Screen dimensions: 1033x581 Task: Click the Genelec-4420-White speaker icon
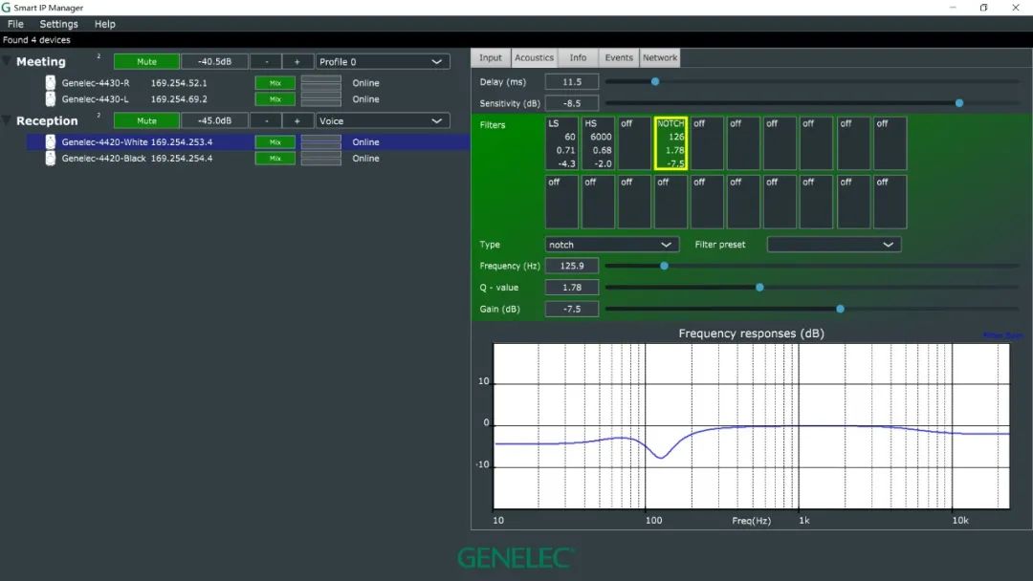[50, 141]
